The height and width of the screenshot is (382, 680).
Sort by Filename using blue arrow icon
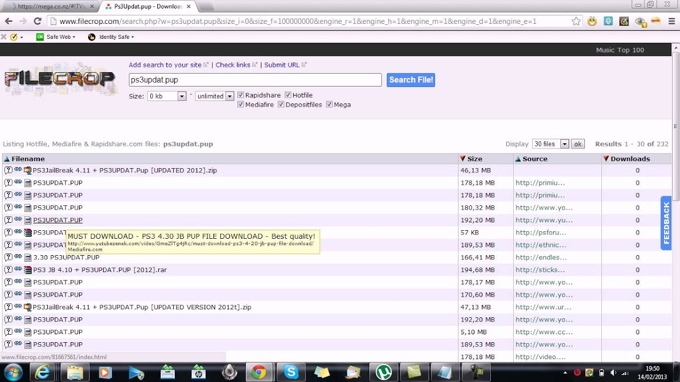(x=7, y=159)
